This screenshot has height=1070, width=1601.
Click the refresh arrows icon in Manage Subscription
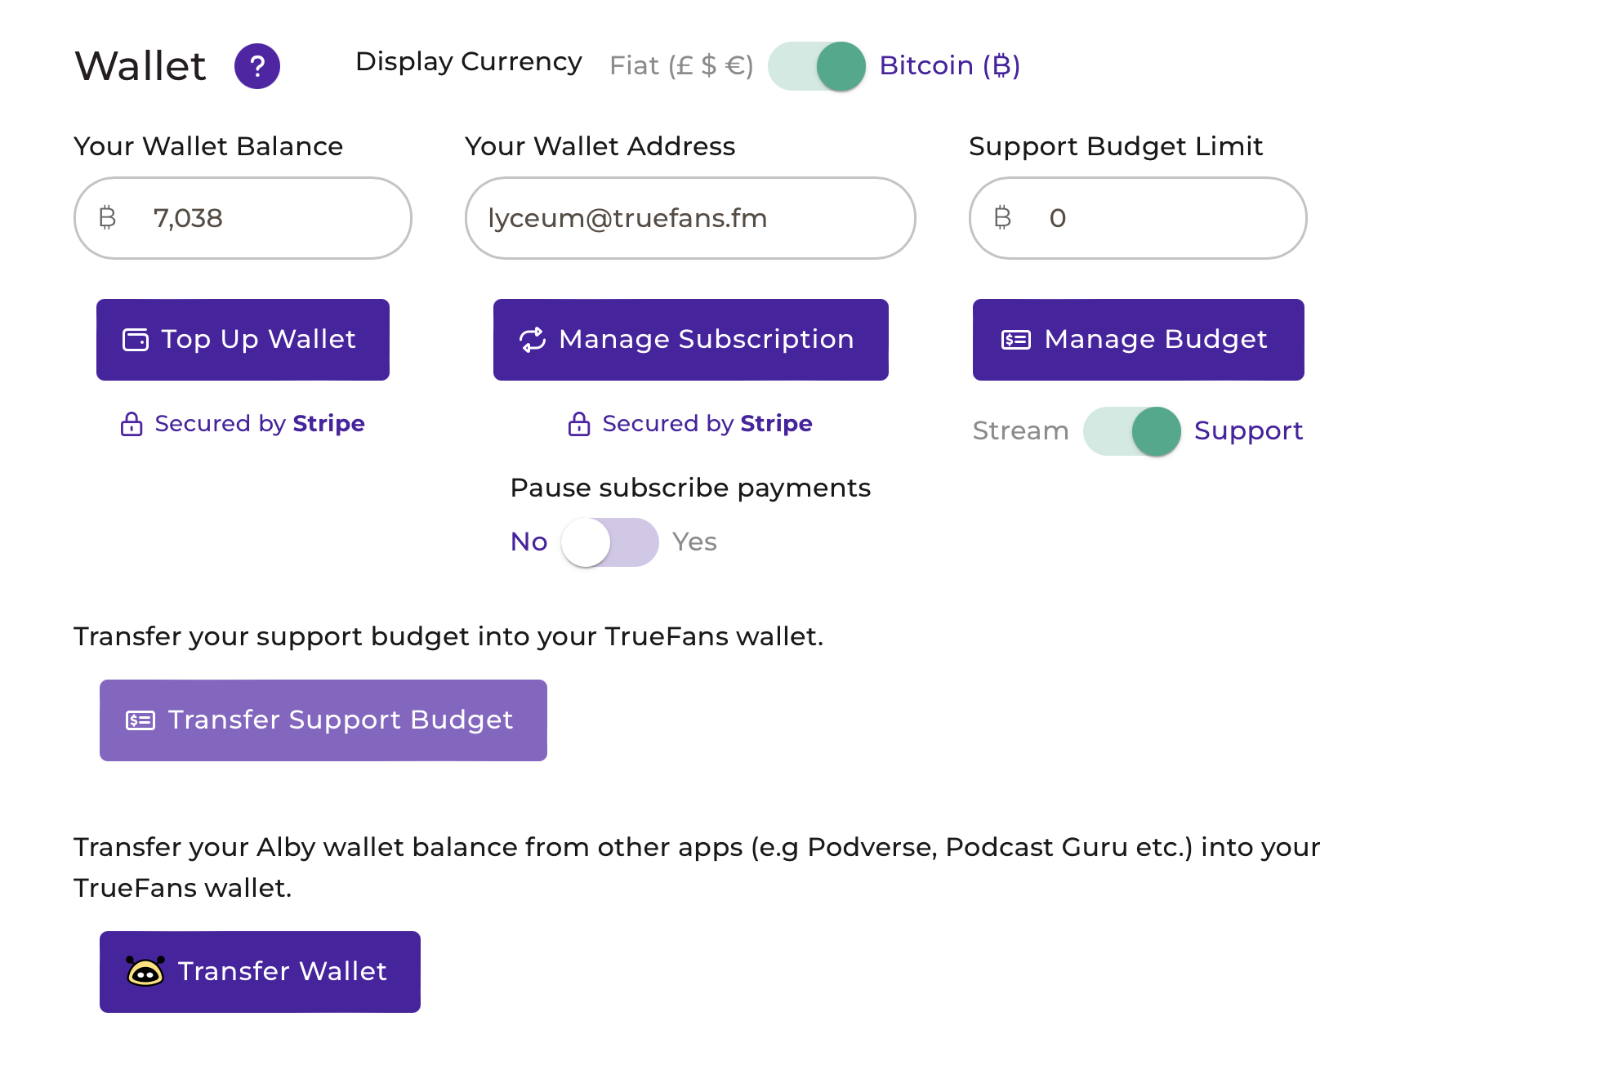click(x=533, y=340)
